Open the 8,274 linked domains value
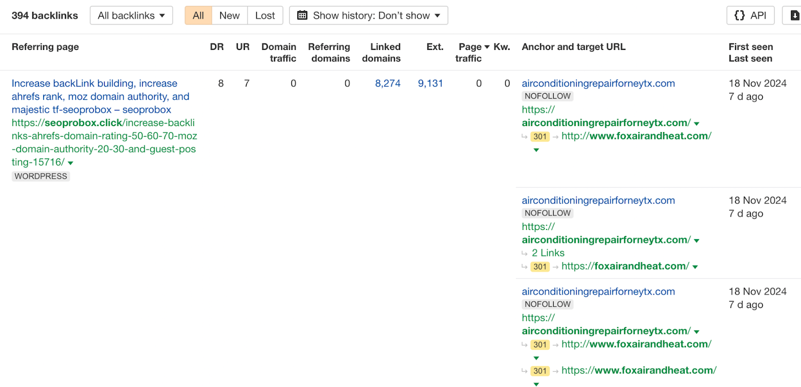Image resolution: width=801 pixels, height=387 pixels. click(388, 83)
